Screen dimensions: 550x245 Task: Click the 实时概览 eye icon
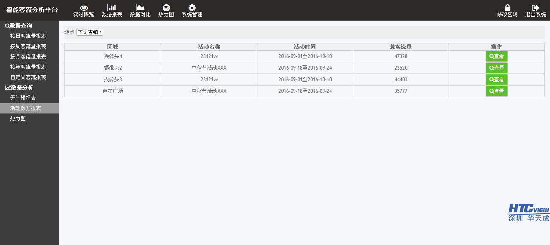pyautogui.click(x=84, y=8)
